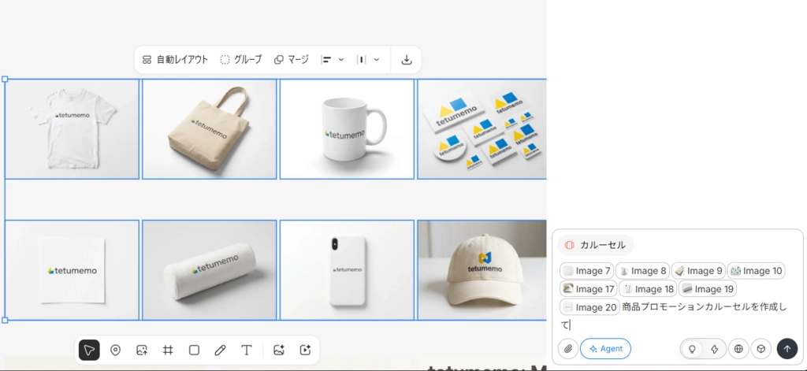807x371 pixels.
Task: Click the 自動レイアウト button
Action: pyautogui.click(x=175, y=60)
